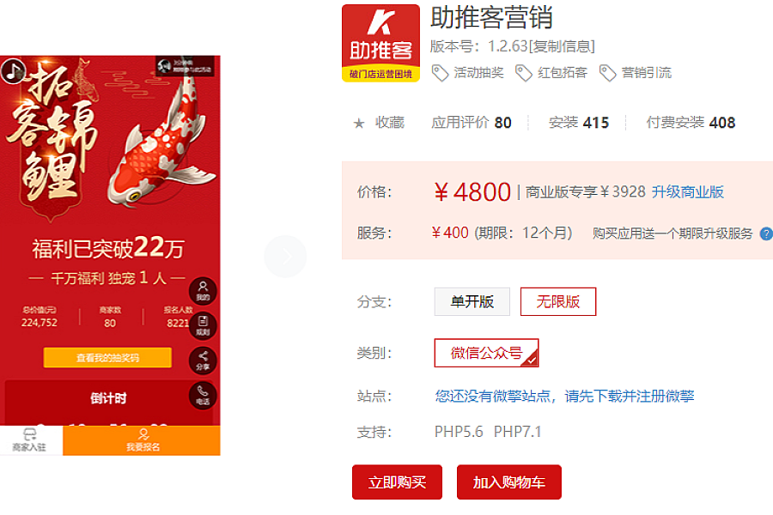
Task: Click the 助推客 app logo
Action: click(380, 43)
